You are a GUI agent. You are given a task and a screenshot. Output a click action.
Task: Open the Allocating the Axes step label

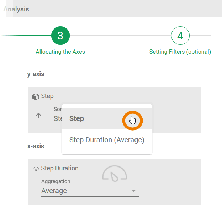point(60,52)
